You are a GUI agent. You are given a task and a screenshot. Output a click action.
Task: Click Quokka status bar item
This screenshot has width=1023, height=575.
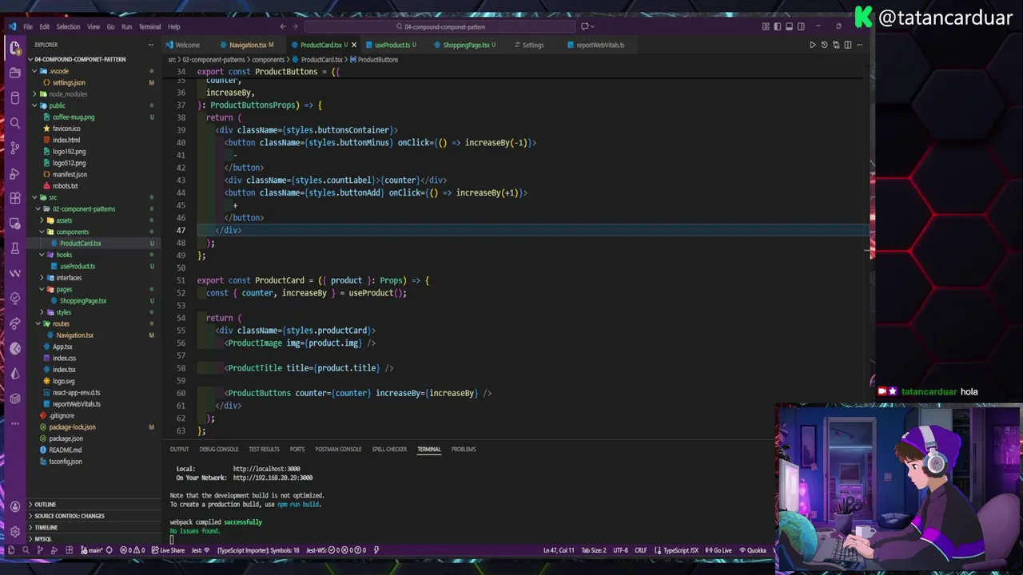(x=753, y=550)
